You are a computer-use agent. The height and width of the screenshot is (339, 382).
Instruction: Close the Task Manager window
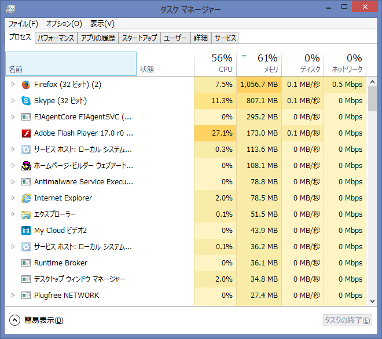pyautogui.click(x=365, y=7)
